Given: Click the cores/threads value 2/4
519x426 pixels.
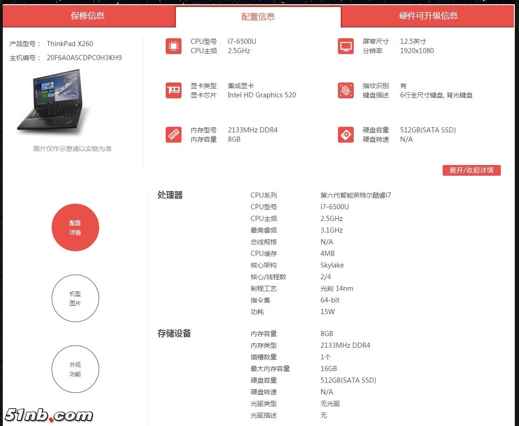Looking at the screenshot, I should (325, 277).
